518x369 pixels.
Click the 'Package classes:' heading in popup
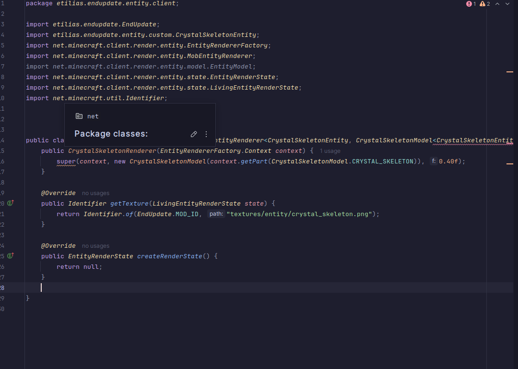111,134
